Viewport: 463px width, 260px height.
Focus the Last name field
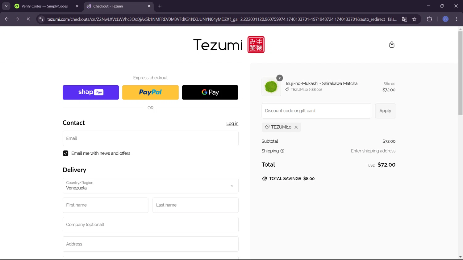(x=196, y=205)
